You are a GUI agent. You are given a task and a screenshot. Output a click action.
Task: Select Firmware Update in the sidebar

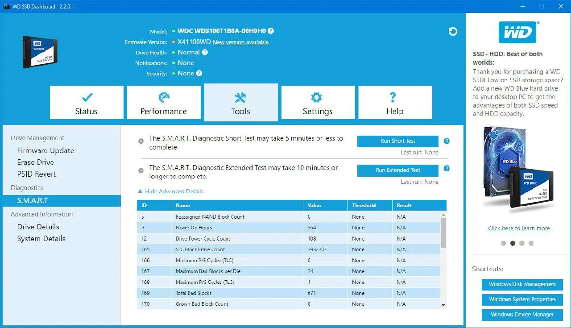46,151
